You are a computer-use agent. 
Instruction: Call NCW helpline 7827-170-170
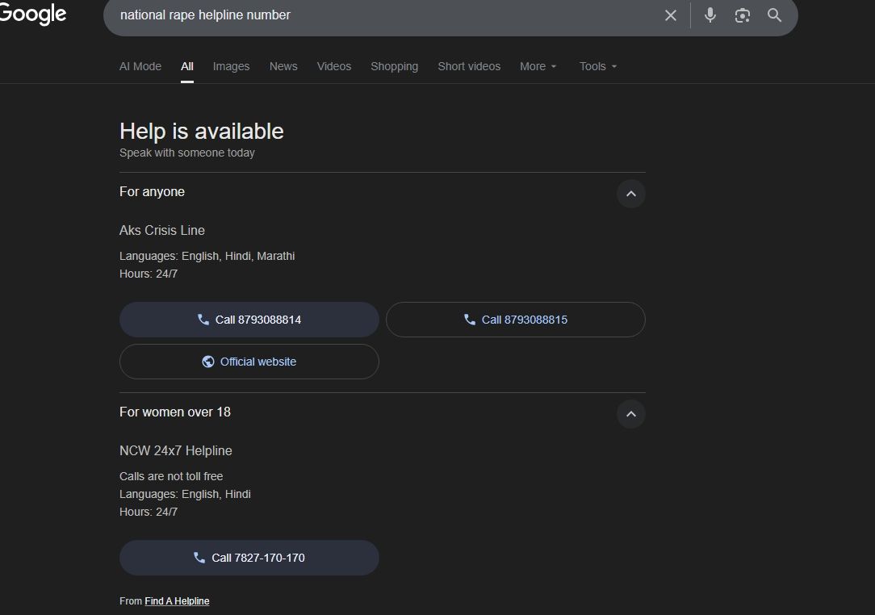(x=249, y=558)
